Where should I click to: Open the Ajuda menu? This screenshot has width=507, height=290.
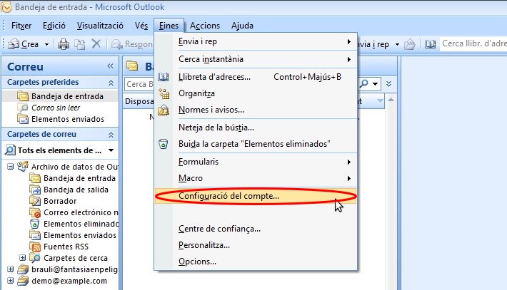click(x=242, y=26)
